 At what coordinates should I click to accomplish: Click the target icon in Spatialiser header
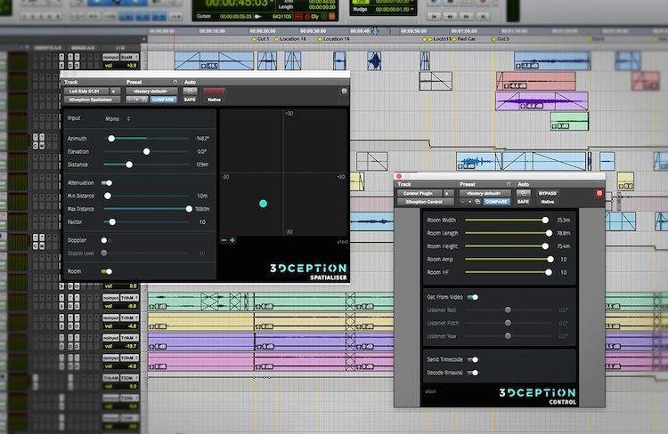pos(344,91)
